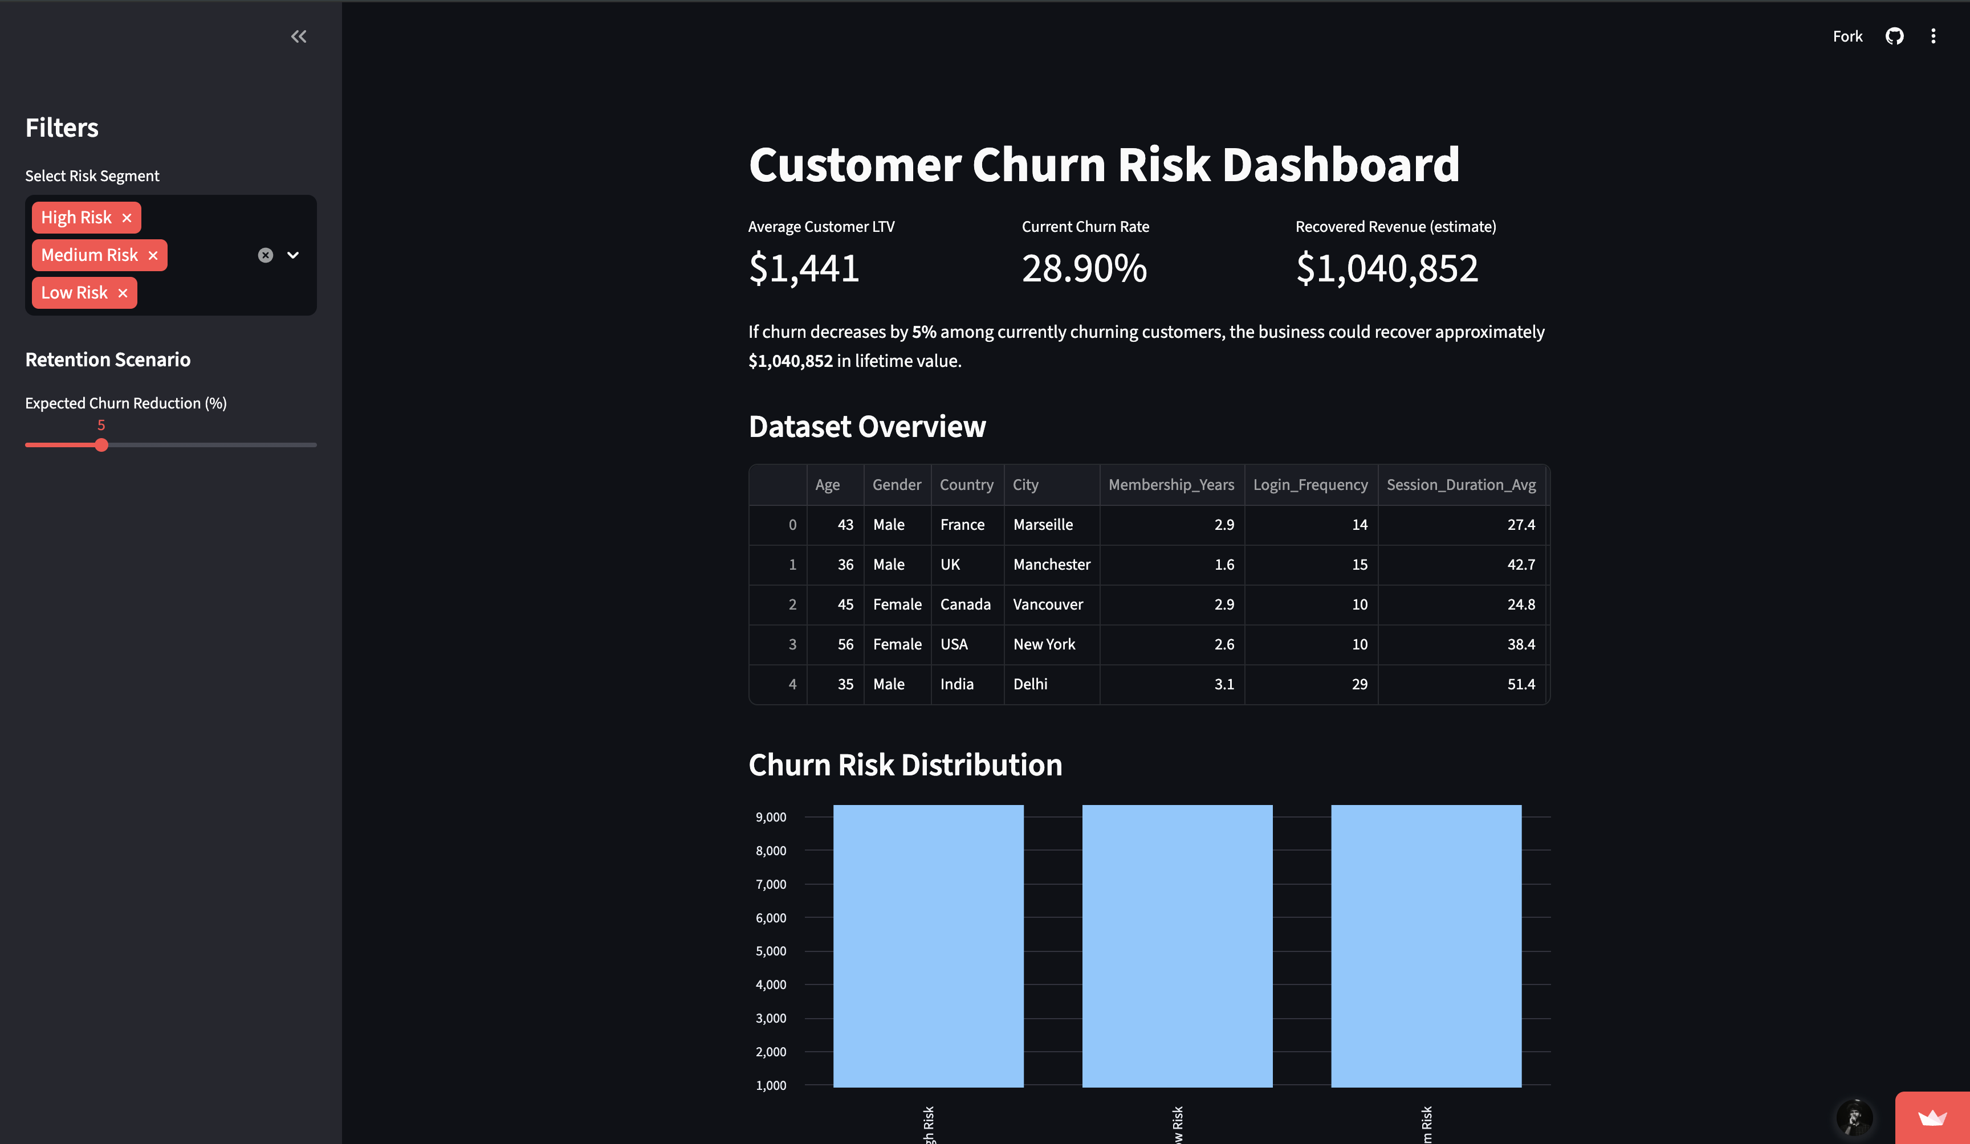Viewport: 1970px width, 1144px height.
Task: Sort table by Country column
Action: point(967,484)
